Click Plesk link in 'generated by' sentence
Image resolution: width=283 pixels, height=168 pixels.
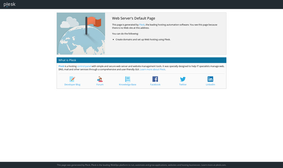click(x=142, y=25)
